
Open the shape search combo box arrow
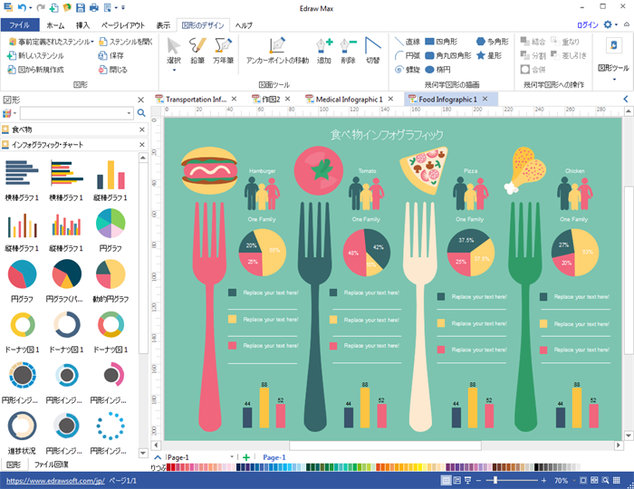click(129, 113)
